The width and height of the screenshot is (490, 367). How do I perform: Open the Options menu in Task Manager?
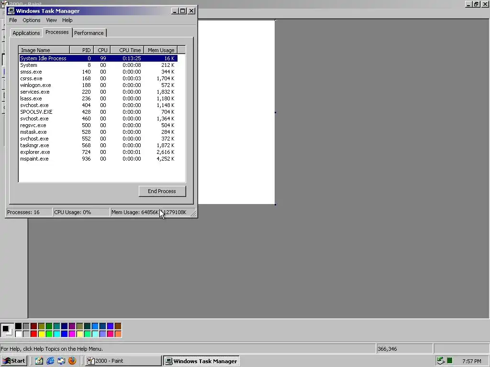pyautogui.click(x=31, y=20)
